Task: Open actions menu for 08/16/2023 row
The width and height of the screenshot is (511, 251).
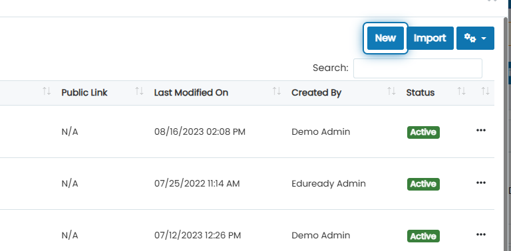Action: click(x=481, y=130)
